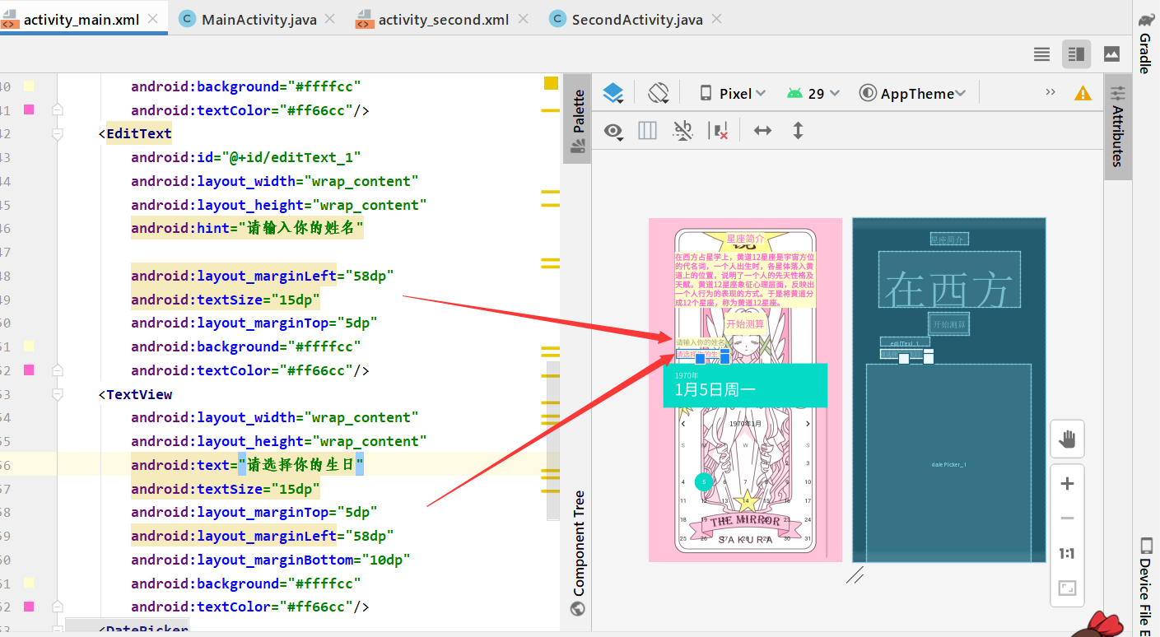The image size is (1160, 637).
Task: Open the line 40 #ffffcc gutter color swatch
Action: (29, 86)
